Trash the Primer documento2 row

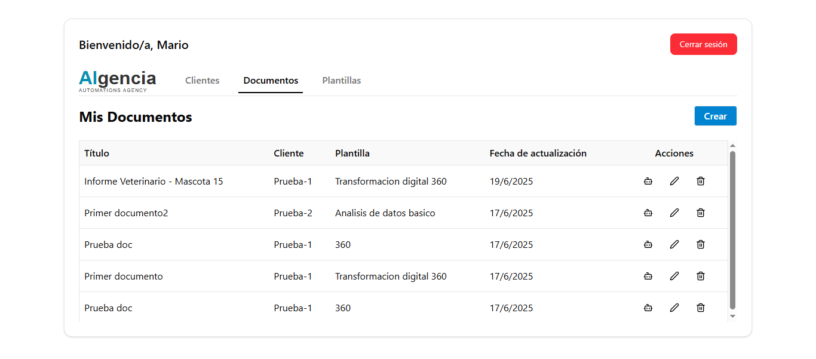click(701, 213)
